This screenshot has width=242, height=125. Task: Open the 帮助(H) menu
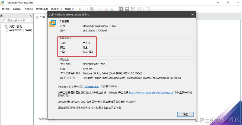(x=69, y=9)
